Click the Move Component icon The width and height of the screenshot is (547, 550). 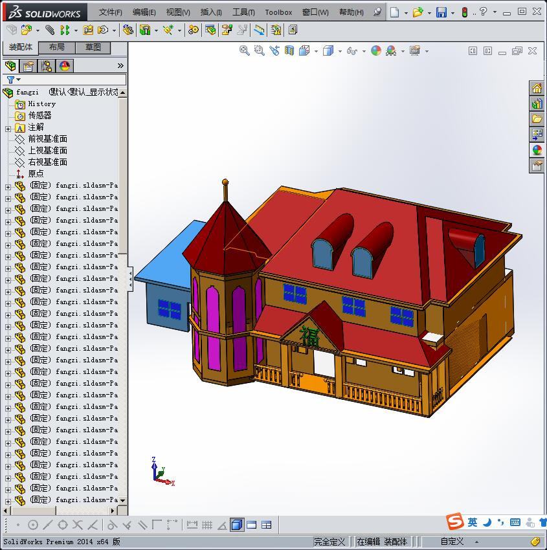pos(103,30)
